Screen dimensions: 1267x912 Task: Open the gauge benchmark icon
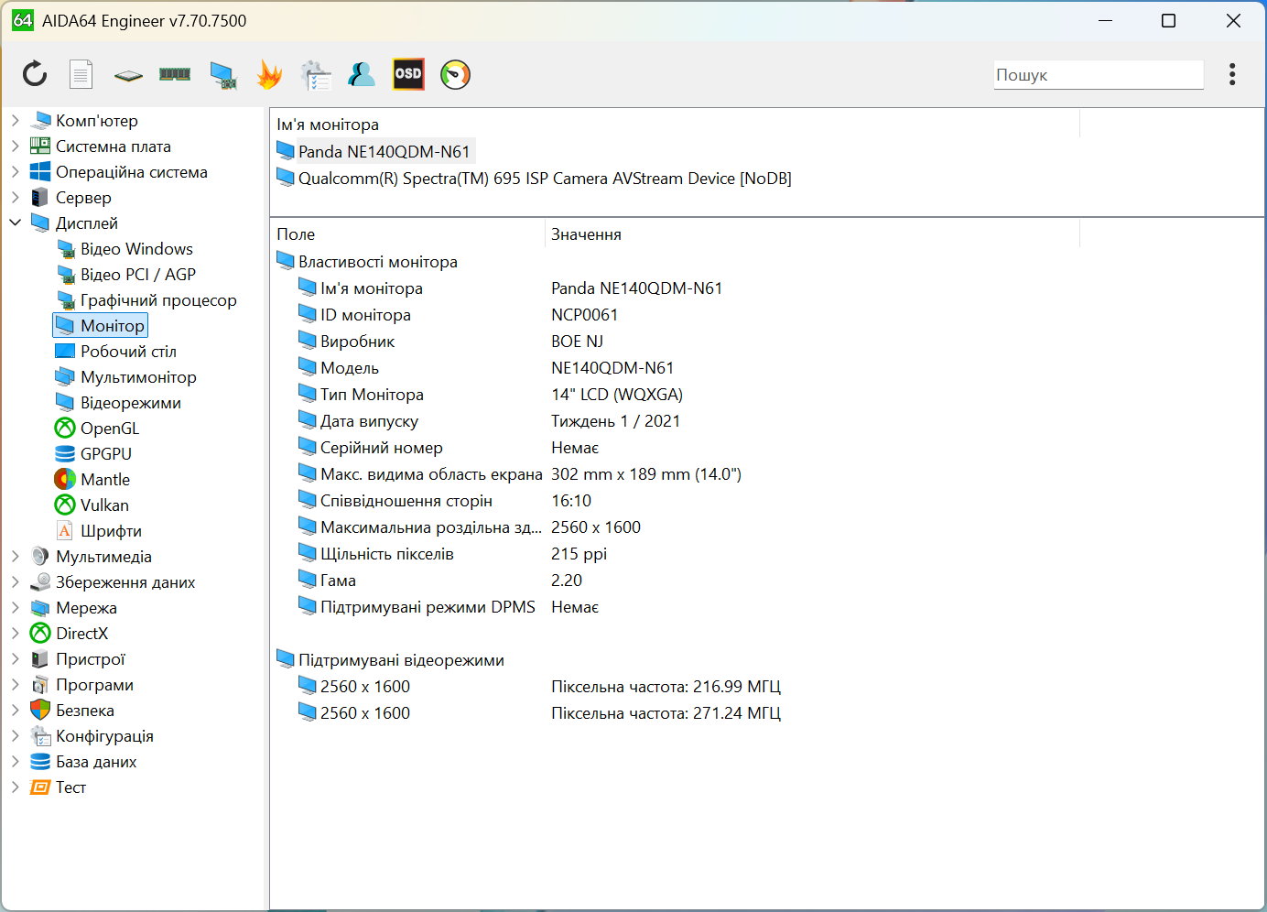pyautogui.click(x=455, y=74)
